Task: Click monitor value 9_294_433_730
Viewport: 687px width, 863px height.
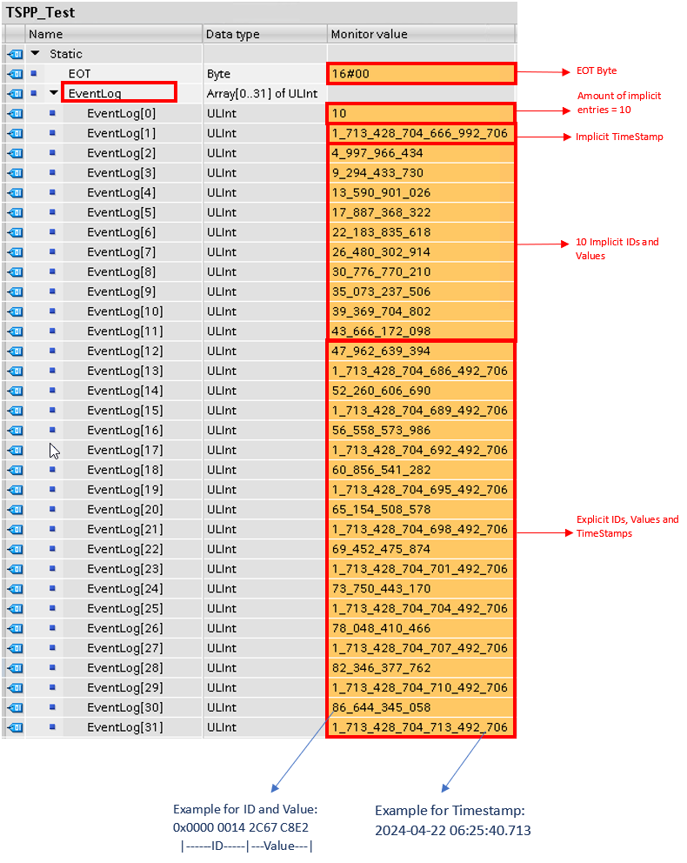Action: 421,173
